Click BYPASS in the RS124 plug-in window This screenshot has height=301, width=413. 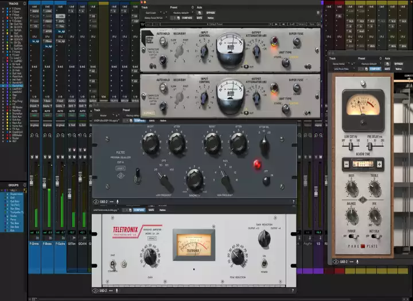pyautogui.click(x=211, y=13)
